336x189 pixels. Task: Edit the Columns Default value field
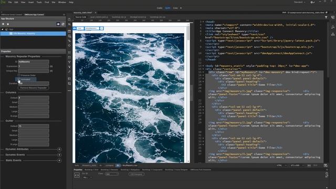[x=34, y=98]
